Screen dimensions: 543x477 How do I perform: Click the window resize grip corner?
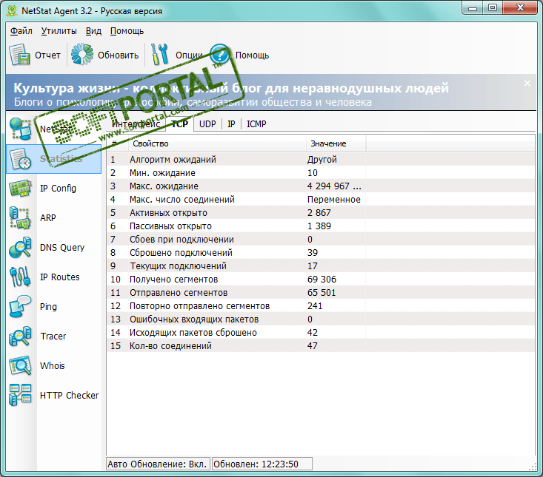[x=533, y=467]
